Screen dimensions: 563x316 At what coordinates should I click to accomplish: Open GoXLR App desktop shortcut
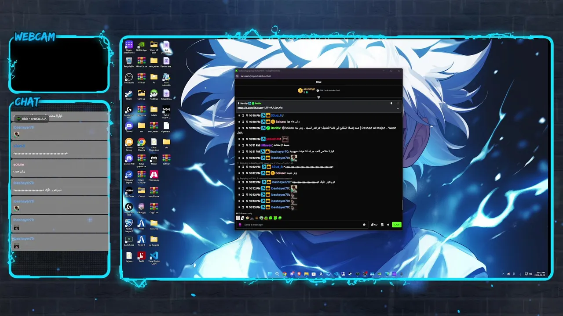tap(129, 241)
